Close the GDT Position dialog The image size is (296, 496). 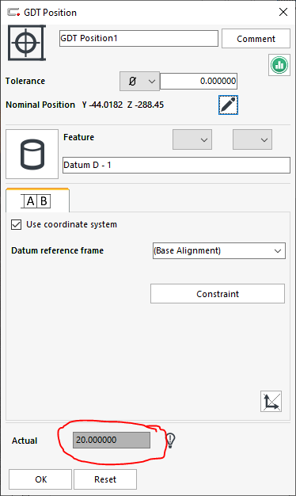click(283, 12)
